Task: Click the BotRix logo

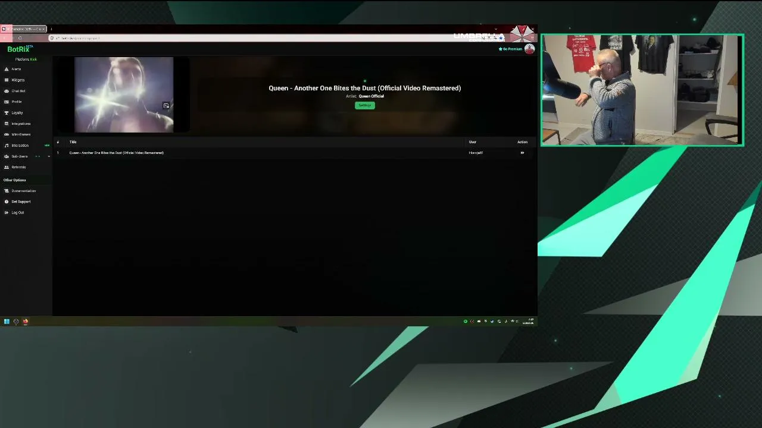Action: (20, 49)
